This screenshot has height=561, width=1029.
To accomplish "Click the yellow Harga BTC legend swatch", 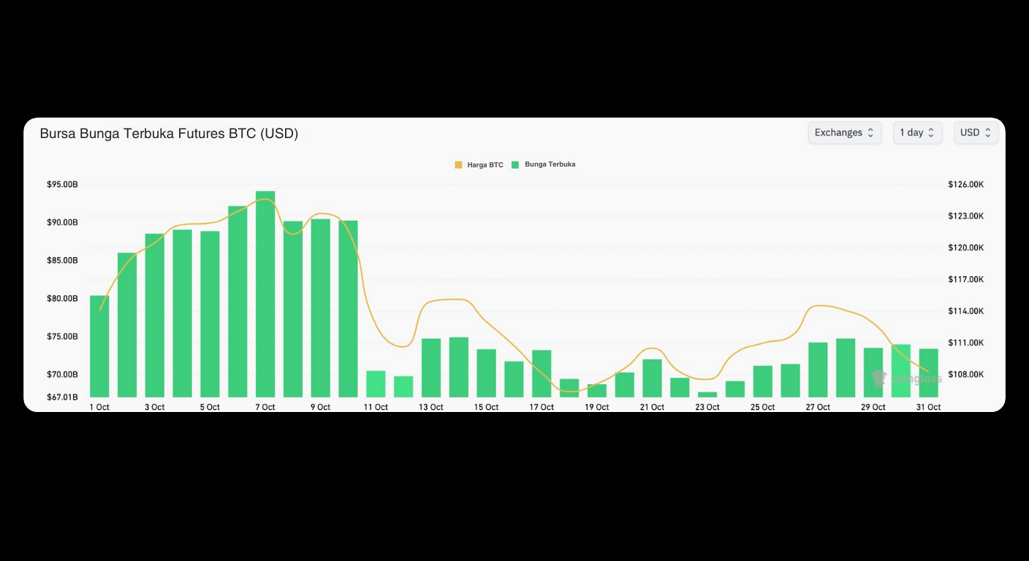I will click(x=458, y=164).
